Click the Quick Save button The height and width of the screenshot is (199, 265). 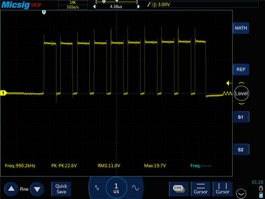point(61,189)
